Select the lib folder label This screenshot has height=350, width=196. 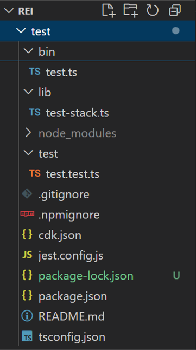[x=45, y=93]
